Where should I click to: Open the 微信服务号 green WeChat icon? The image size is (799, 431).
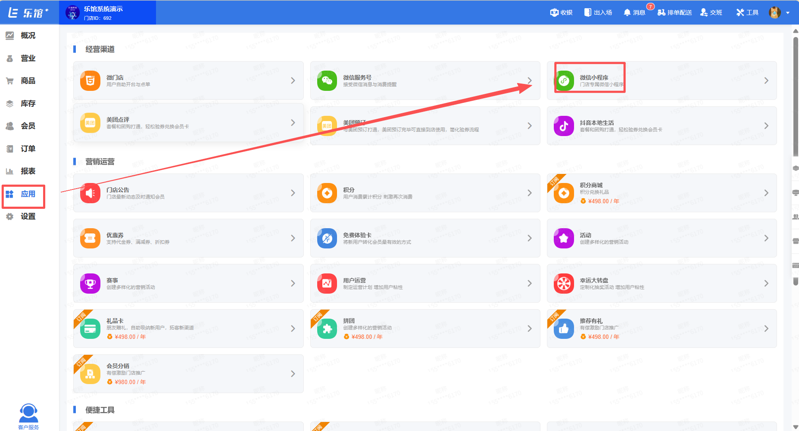327,81
